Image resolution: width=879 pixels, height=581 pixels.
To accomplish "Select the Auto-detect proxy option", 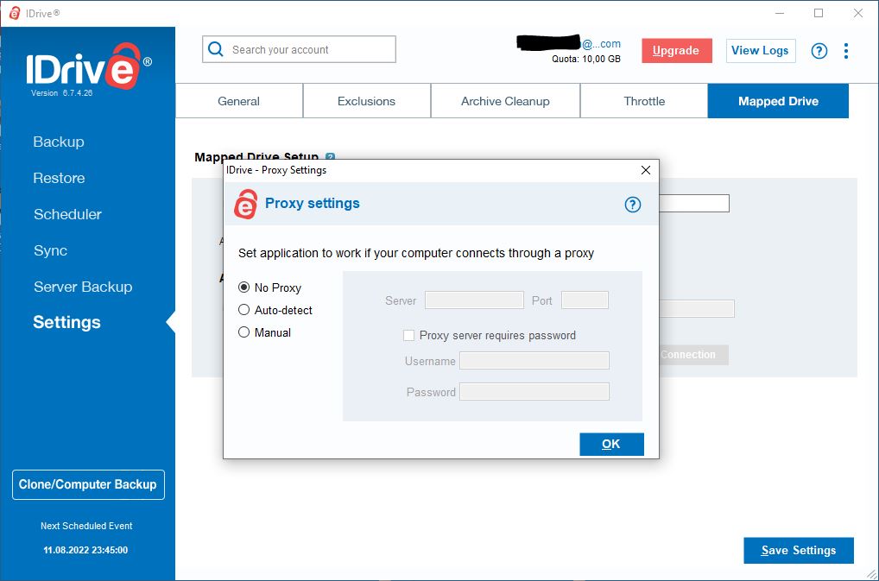I will tap(243, 310).
